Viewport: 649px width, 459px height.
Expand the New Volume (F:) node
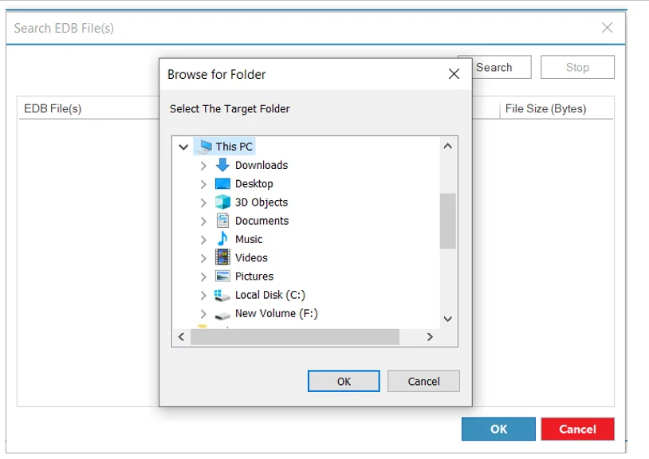(203, 314)
